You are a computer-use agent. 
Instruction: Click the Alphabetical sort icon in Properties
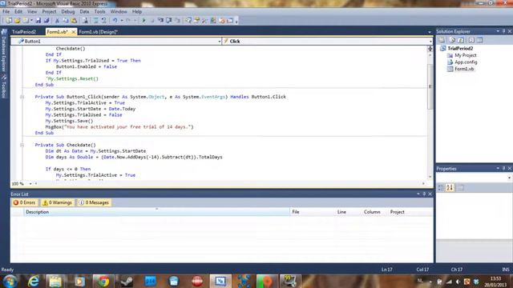tap(450, 188)
